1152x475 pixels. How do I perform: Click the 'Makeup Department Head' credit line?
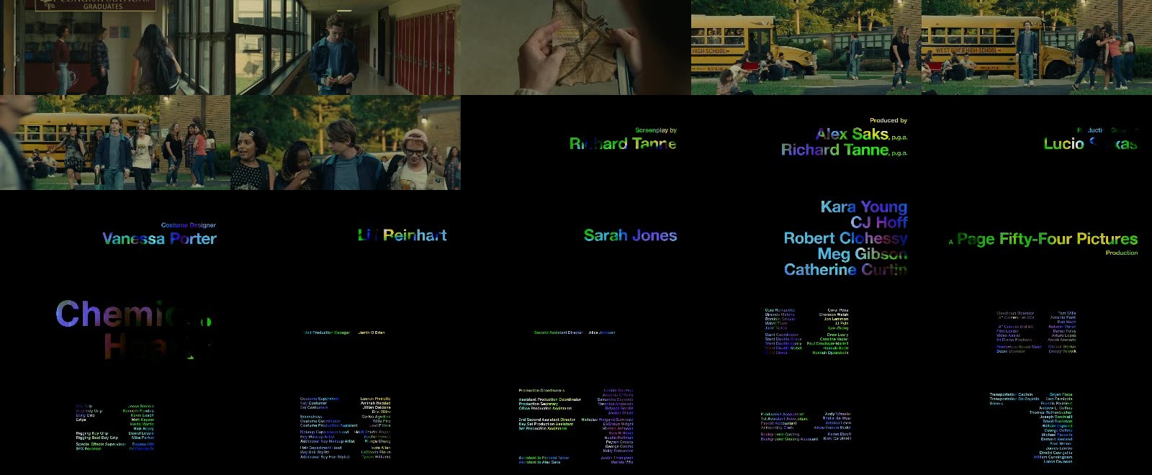[x=346, y=433]
